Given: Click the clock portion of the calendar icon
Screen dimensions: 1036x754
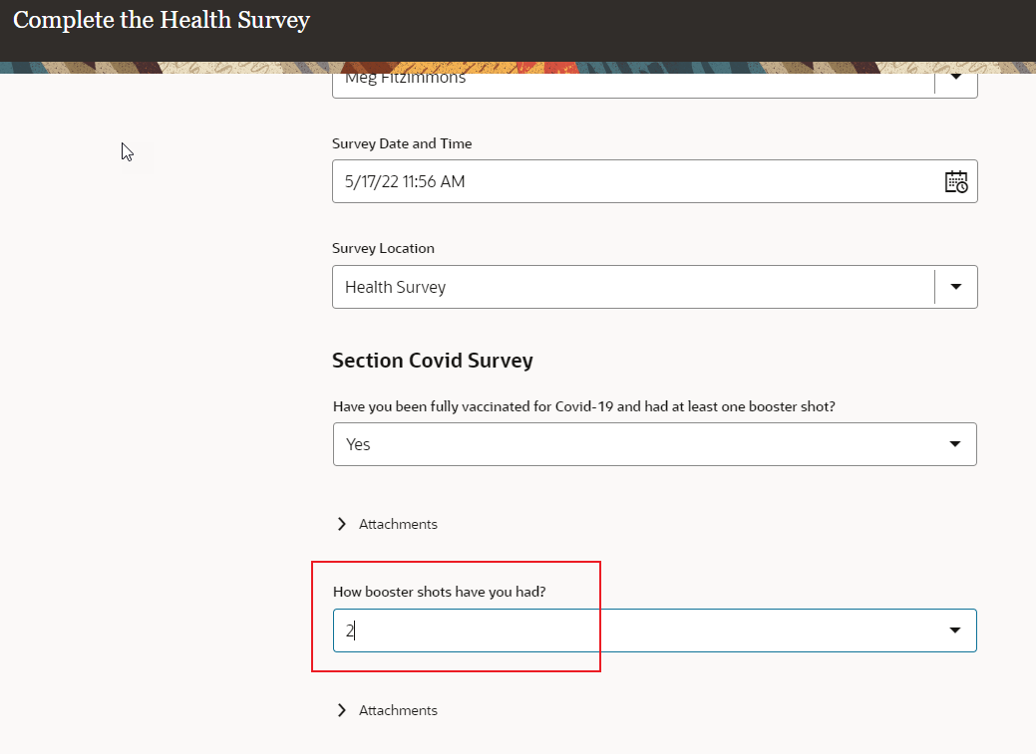Looking at the screenshot, I should click(x=960, y=186).
